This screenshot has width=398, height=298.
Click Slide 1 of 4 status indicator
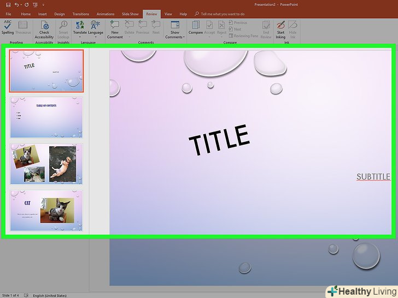click(10, 295)
